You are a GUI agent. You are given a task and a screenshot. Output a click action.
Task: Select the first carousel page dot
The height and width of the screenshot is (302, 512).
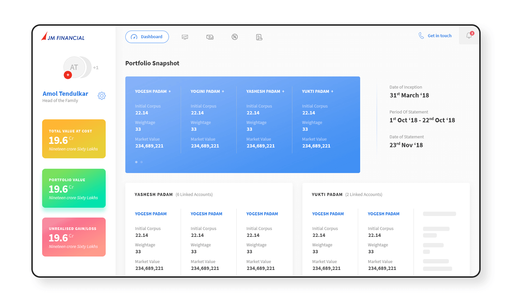coord(136,162)
